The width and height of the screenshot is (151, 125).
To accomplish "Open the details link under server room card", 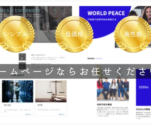I will pyautogui.click(x=28, y=114).
